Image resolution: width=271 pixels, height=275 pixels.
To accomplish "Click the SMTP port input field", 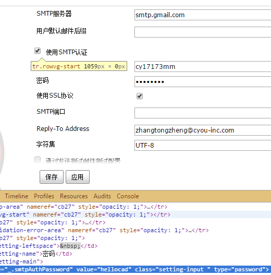I will 203,113.
